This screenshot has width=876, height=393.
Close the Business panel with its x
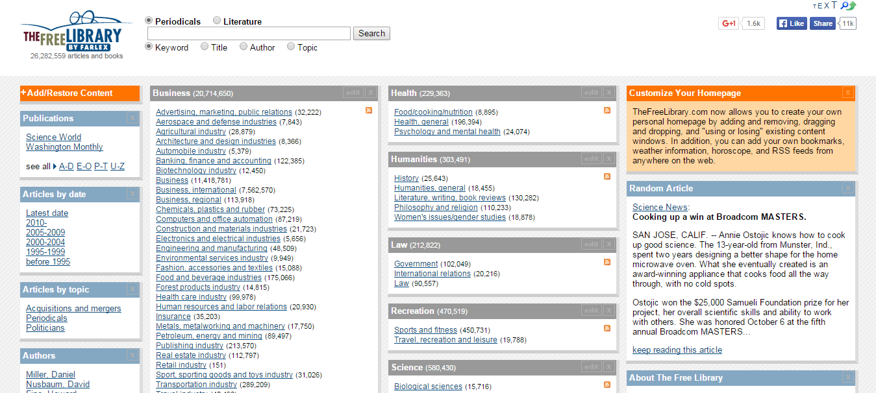pos(370,93)
